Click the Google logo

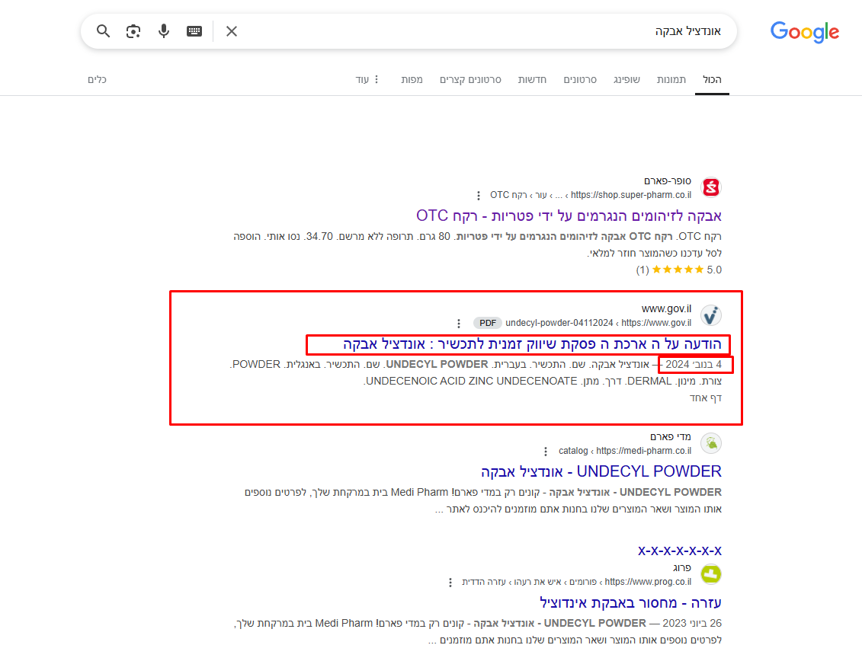pos(804,32)
